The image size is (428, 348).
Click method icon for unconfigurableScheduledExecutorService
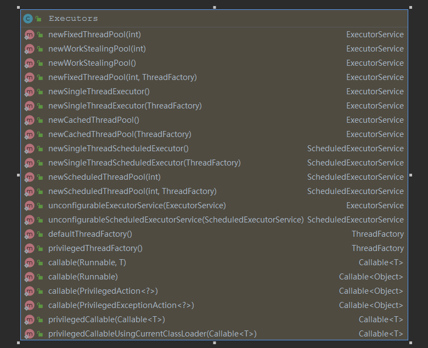pyautogui.click(x=29, y=220)
